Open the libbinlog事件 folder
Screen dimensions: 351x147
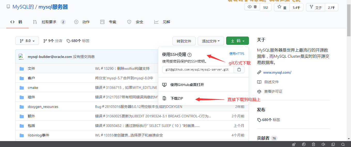tap(38, 135)
